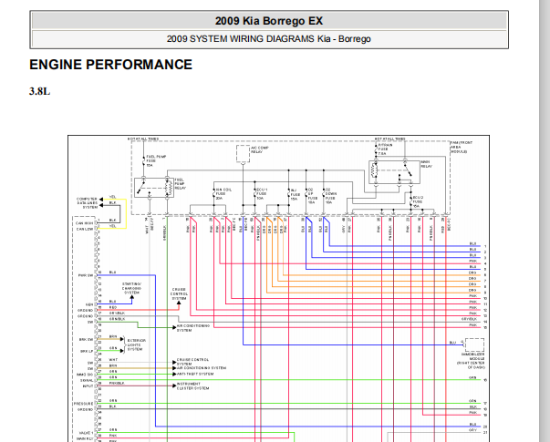The width and height of the screenshot is (550, 442).
Task: Click the "INSTRUMENT CLUSTER SYSTEM" label
Action: pos(192,385)
